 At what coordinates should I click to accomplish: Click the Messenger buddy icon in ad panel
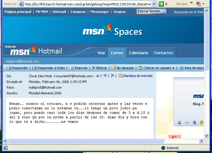(x=179, y=122)
